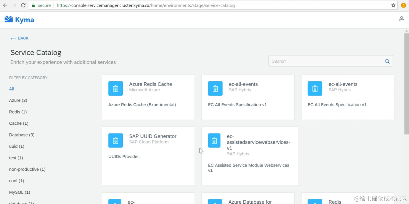
Task: Open the SAP UUID Generator card title
Action: 153,136
